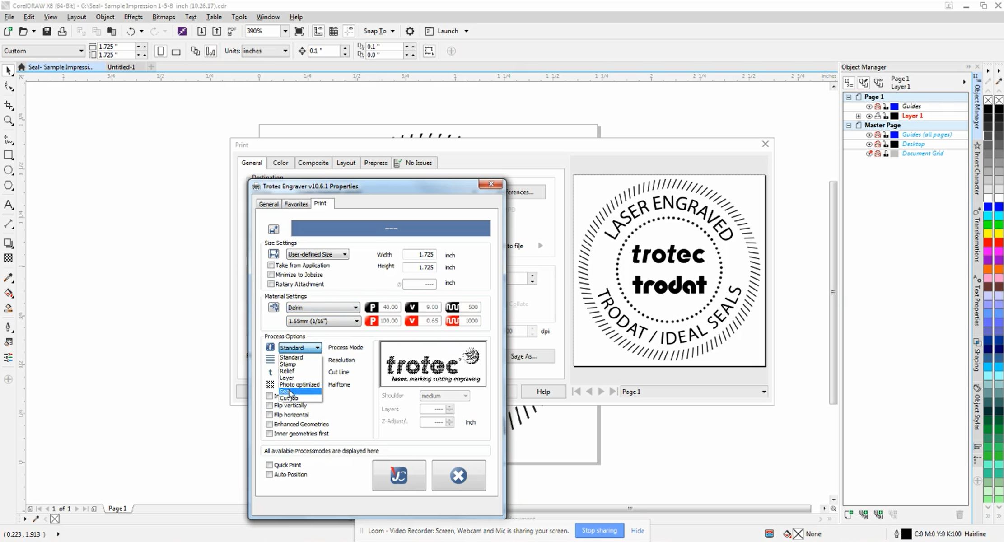
Task: Open the Options gear icon
Action: (410, 31)
